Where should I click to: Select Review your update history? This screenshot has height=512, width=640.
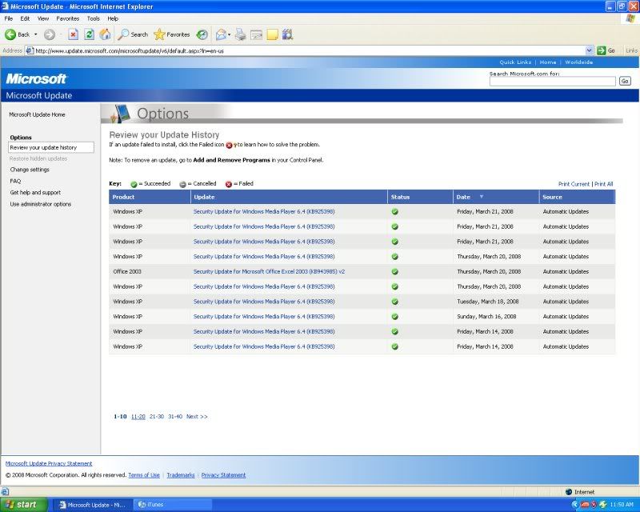pyautogui.click(x=51, y=147)
